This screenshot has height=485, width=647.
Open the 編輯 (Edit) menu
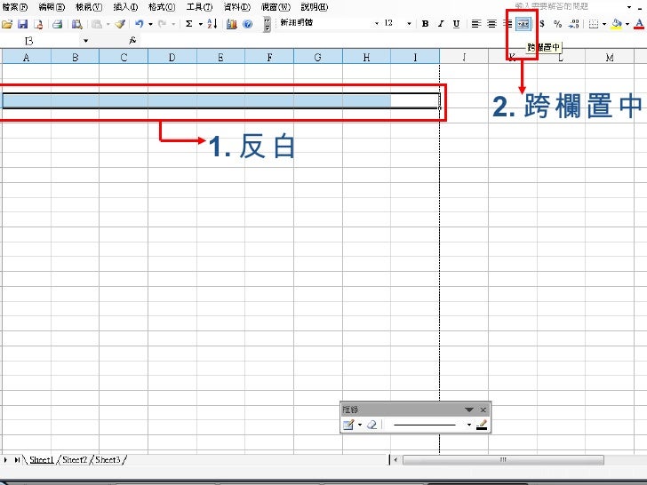(52, 7)
